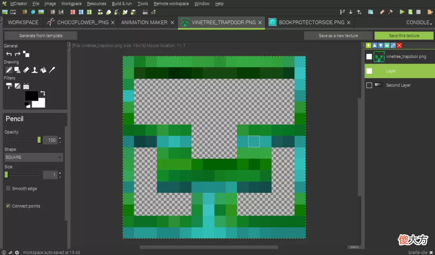
Task: Open the Image menu
Action: point(50,4)
